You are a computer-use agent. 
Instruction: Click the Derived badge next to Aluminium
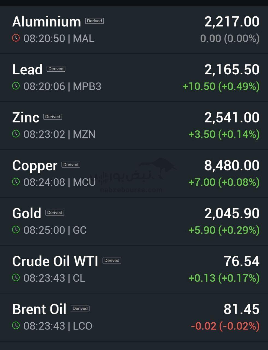coord(94,21)
